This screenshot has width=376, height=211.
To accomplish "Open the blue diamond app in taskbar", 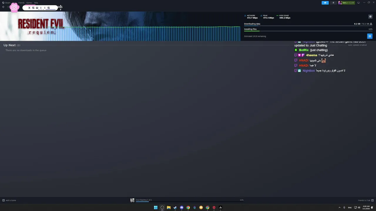I will (194, 207).
